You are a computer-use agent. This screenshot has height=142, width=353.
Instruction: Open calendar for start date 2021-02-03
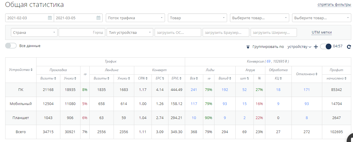click(50, 18)
